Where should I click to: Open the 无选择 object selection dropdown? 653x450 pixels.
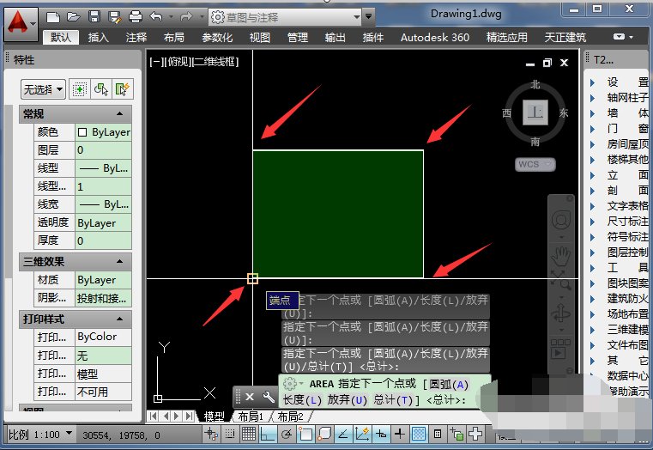pos(44,88)
